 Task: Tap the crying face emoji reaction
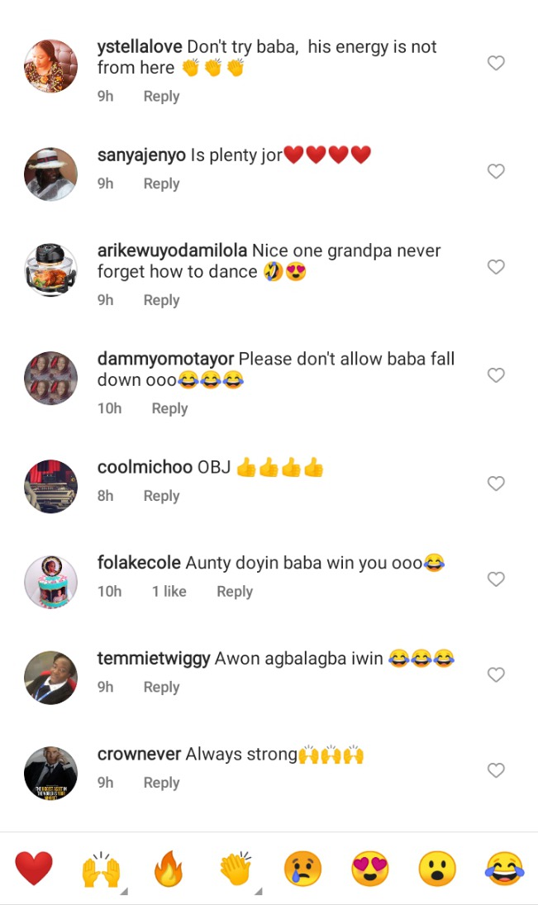[302, 869]
